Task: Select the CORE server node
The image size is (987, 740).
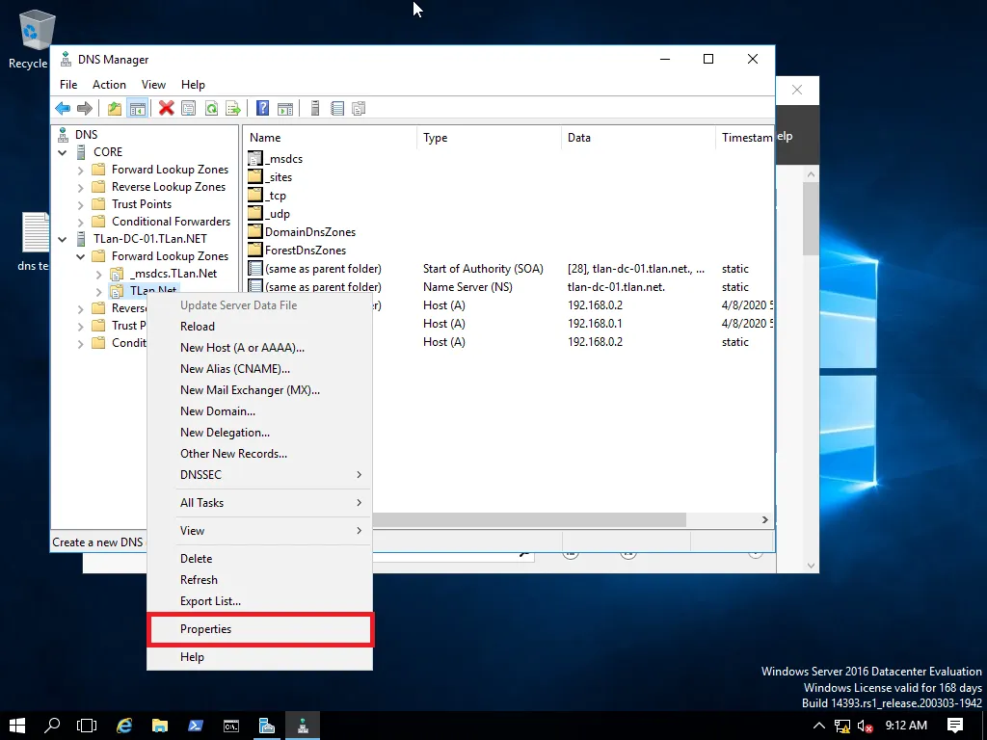Action: [108, 151]
